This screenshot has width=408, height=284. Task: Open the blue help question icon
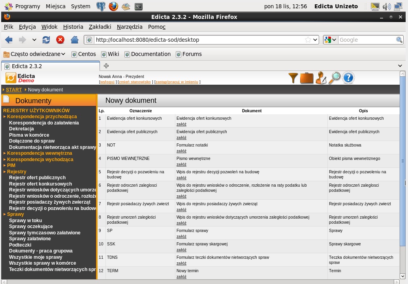[348, 78]
